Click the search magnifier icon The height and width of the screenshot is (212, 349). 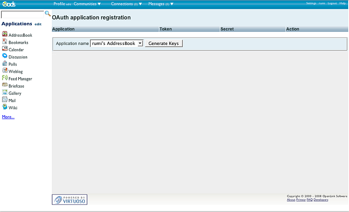click(48, 14)
